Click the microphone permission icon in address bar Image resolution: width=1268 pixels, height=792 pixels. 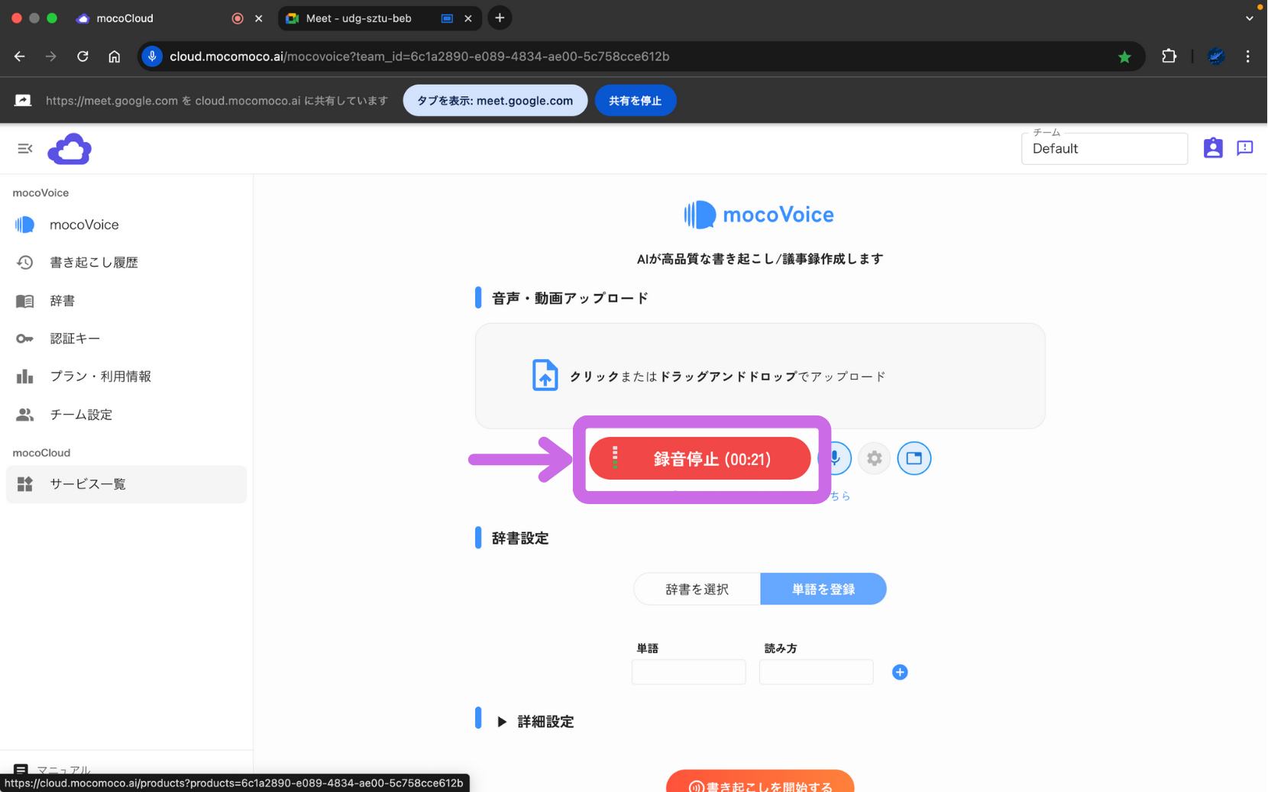(152, 57)
